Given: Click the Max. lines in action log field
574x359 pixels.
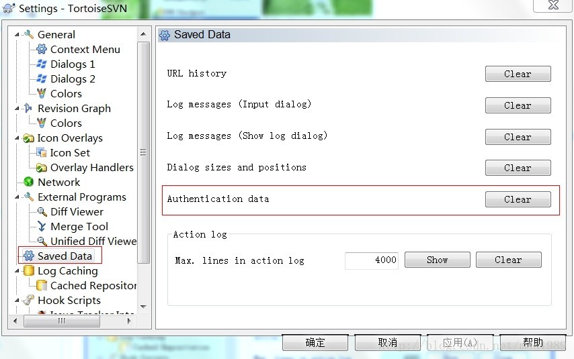Looking at the screenshot, I should tap(372, 260).
